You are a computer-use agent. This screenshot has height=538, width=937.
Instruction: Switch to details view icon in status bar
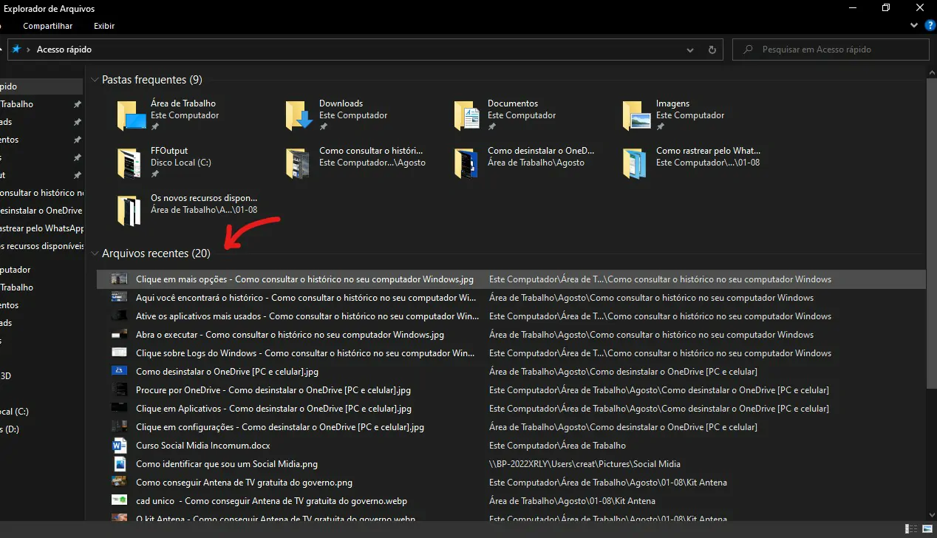click(912, 529)
